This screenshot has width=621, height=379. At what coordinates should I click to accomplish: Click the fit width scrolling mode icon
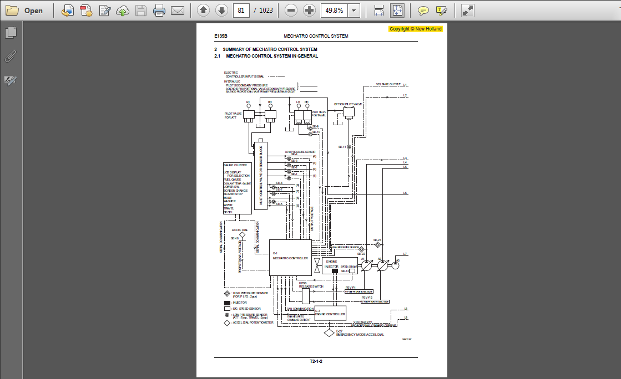[x=379, y=11]
